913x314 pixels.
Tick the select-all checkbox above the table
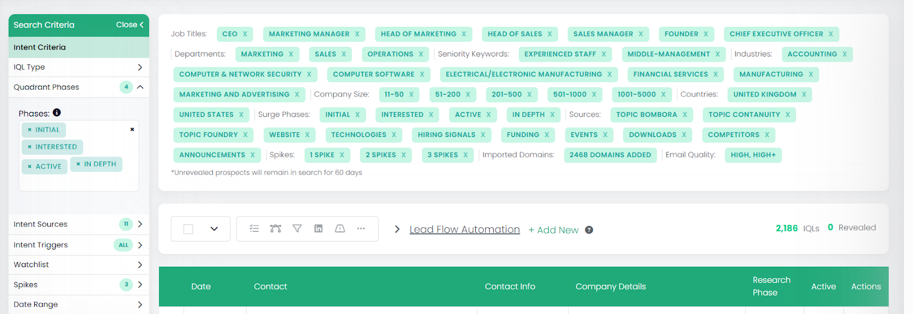(x=188, y=229)
